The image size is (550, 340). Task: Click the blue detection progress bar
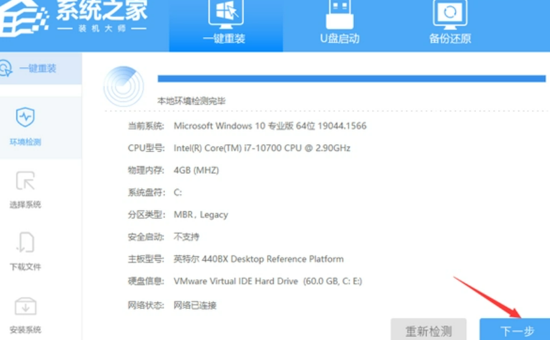(x=351, y=78)
